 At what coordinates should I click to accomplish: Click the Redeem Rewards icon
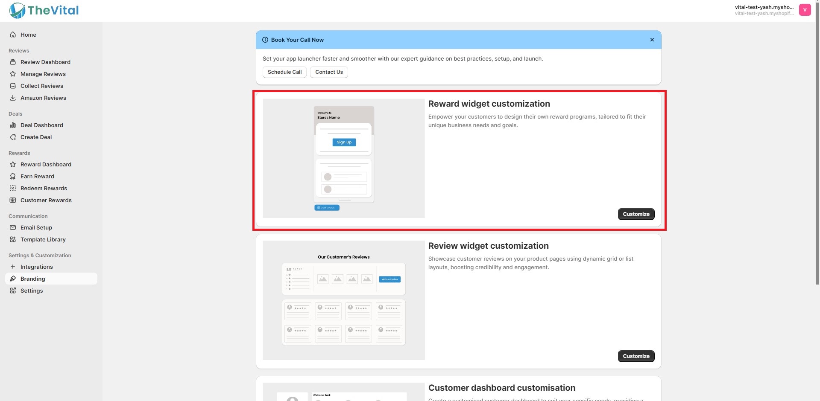[13, 188]
